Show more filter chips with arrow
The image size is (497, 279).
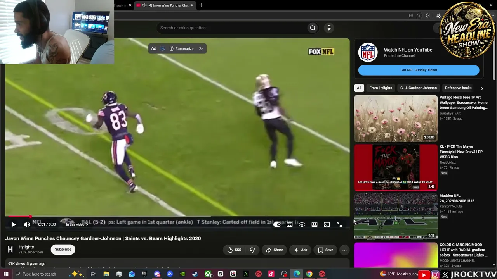(482, 88)
